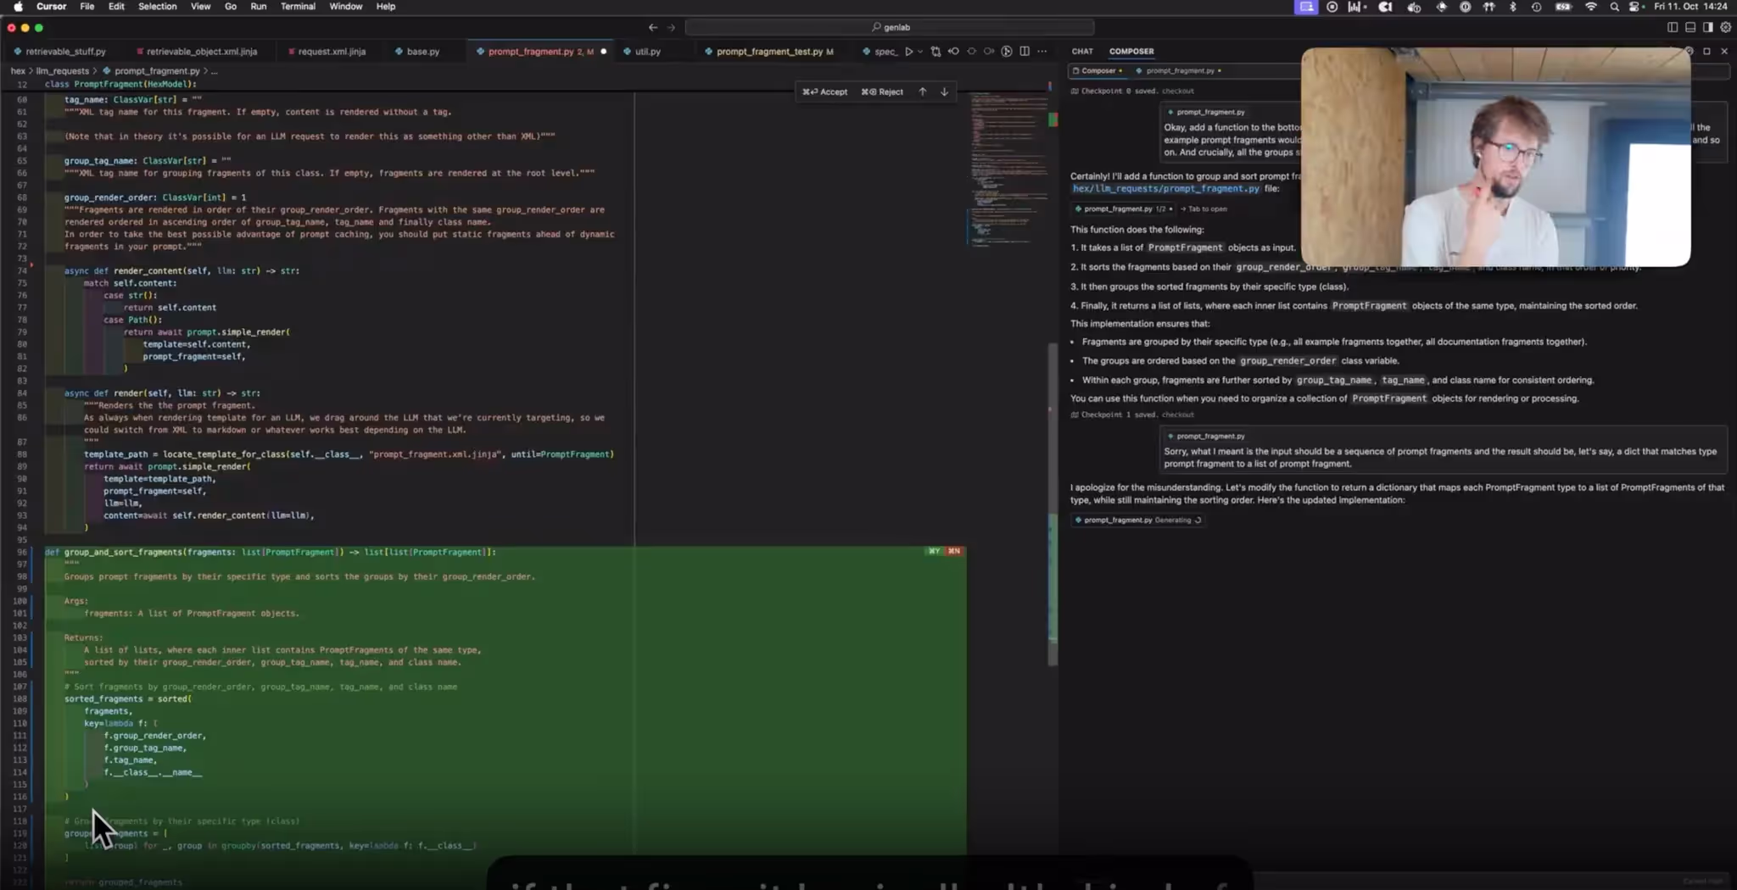Toggle the bottom panel layout icon
The width and height of the screenshot is (1737, 890).
pyautogui.click(x=1690, y=27)
